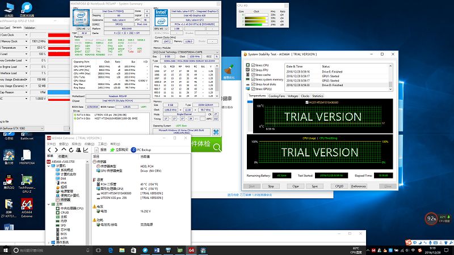Open the GPU Core Clock sensor dropdown
This screenshot has height=255, width=454.
pos(26,35)
